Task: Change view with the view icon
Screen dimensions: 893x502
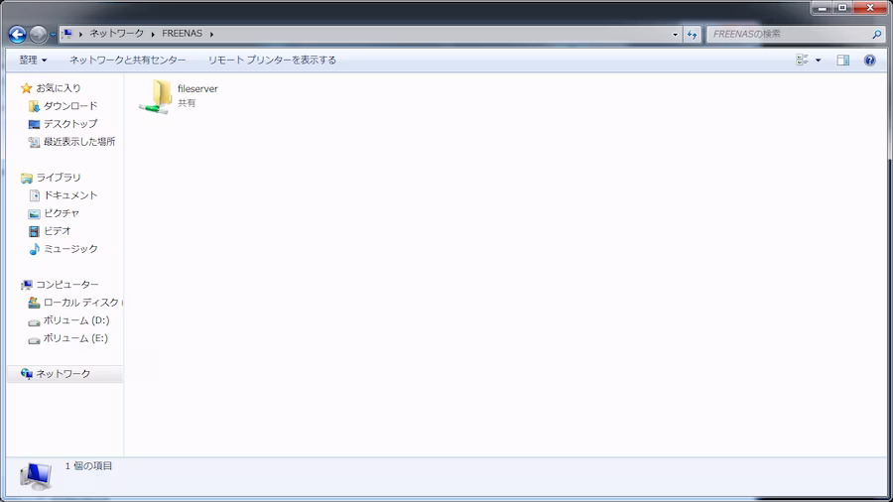Action: pyautogui.click(x=802, y=60)
